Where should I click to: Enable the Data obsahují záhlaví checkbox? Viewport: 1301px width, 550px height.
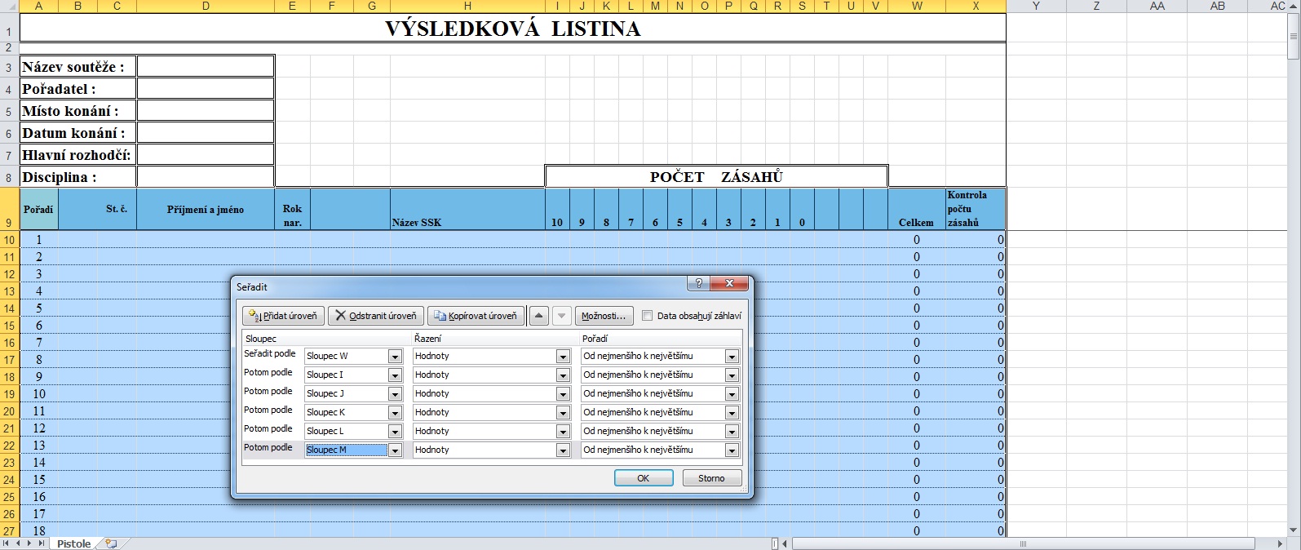point(648,316)
